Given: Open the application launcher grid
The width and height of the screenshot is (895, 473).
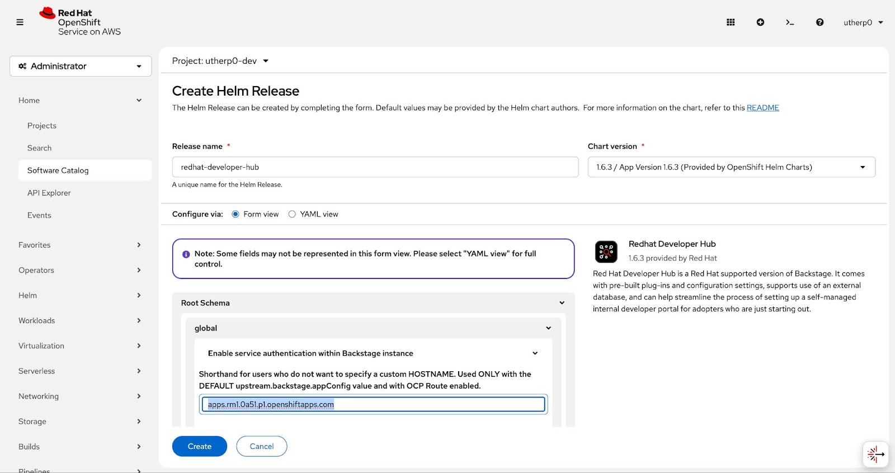Looking at the screenshot, I should coord(731,22).
